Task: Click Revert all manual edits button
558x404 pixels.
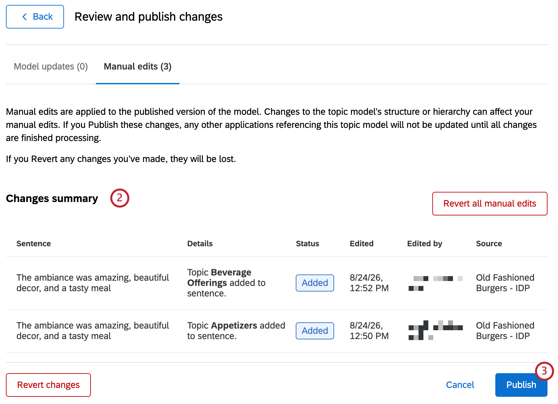Action: [x=490, y=204]
